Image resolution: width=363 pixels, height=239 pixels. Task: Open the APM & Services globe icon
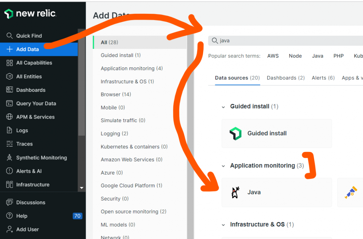click(x=10, y=117)
